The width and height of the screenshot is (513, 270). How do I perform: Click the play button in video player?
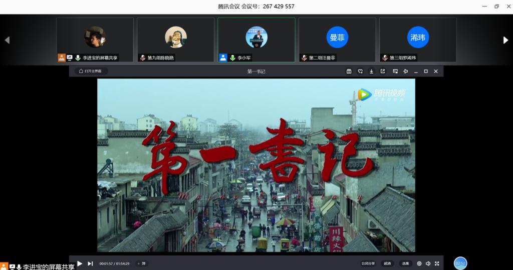click(80, 263)
